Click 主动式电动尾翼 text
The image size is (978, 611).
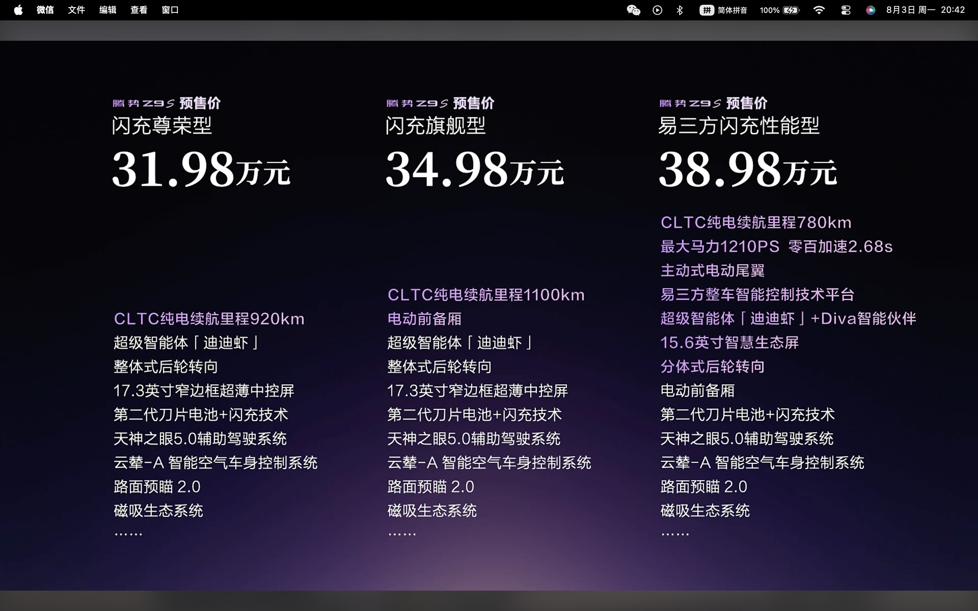[x=712, y=271]
